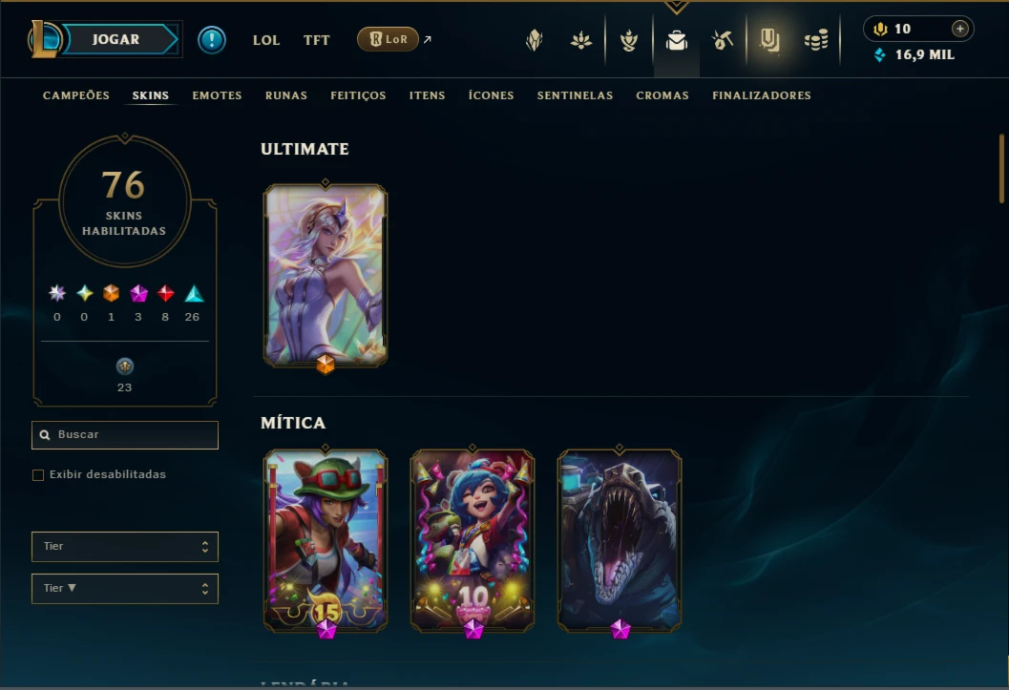Image resolution: width=1009 pixels, height=690 pixels.
Task: Open the Collection briefcase icon
Action: (x=676, y=40)
